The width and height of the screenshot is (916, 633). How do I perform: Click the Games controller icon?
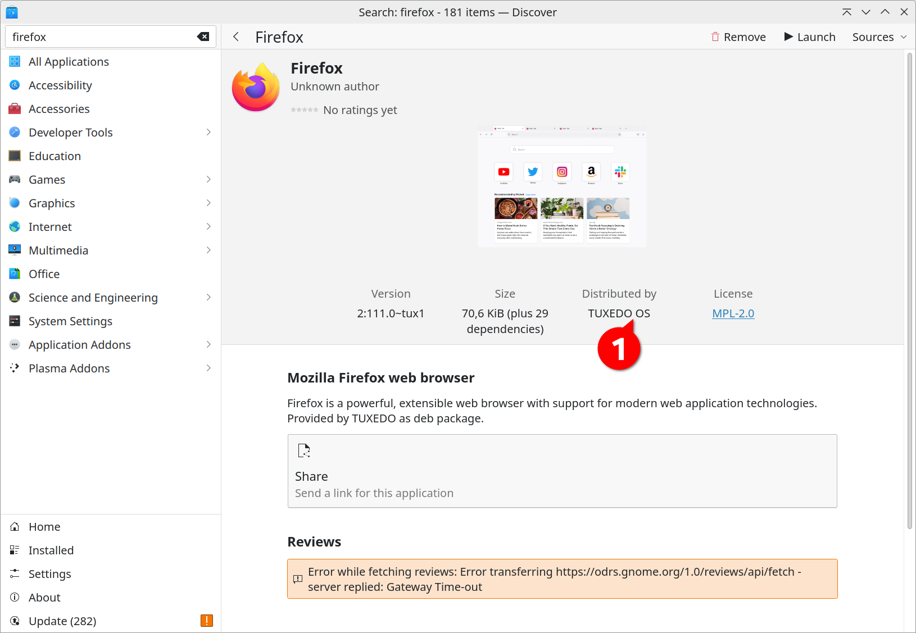pos(15,180)
